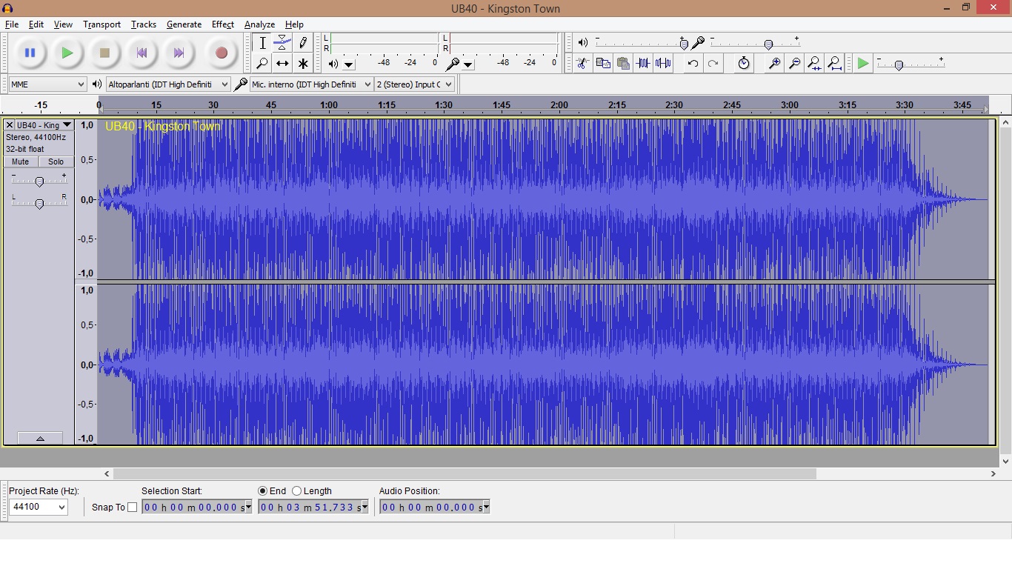Select the Draw pencil tool
Viewport: 1012px width, 569px height.
(x=303, y=43)
